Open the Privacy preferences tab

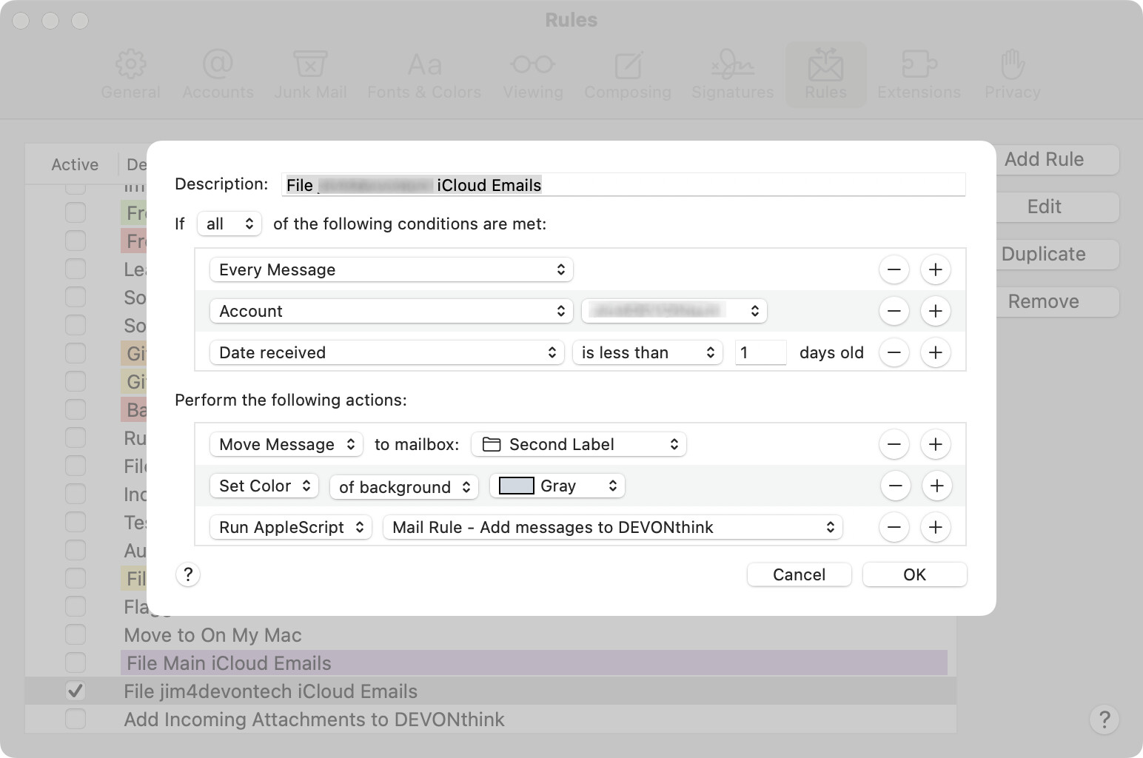coord(1012,75)
